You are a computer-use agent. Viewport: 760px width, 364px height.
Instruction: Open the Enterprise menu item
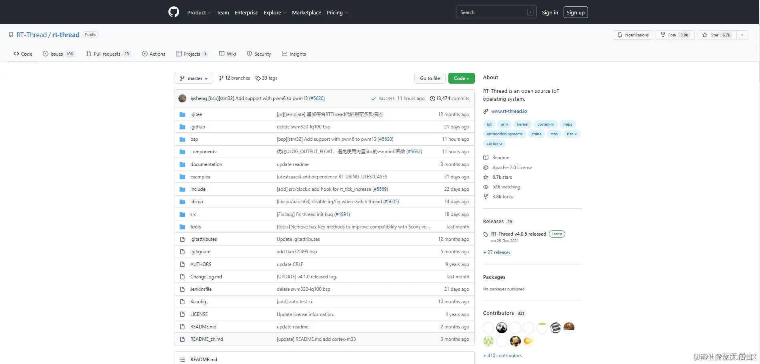click(x=246, y=12)
